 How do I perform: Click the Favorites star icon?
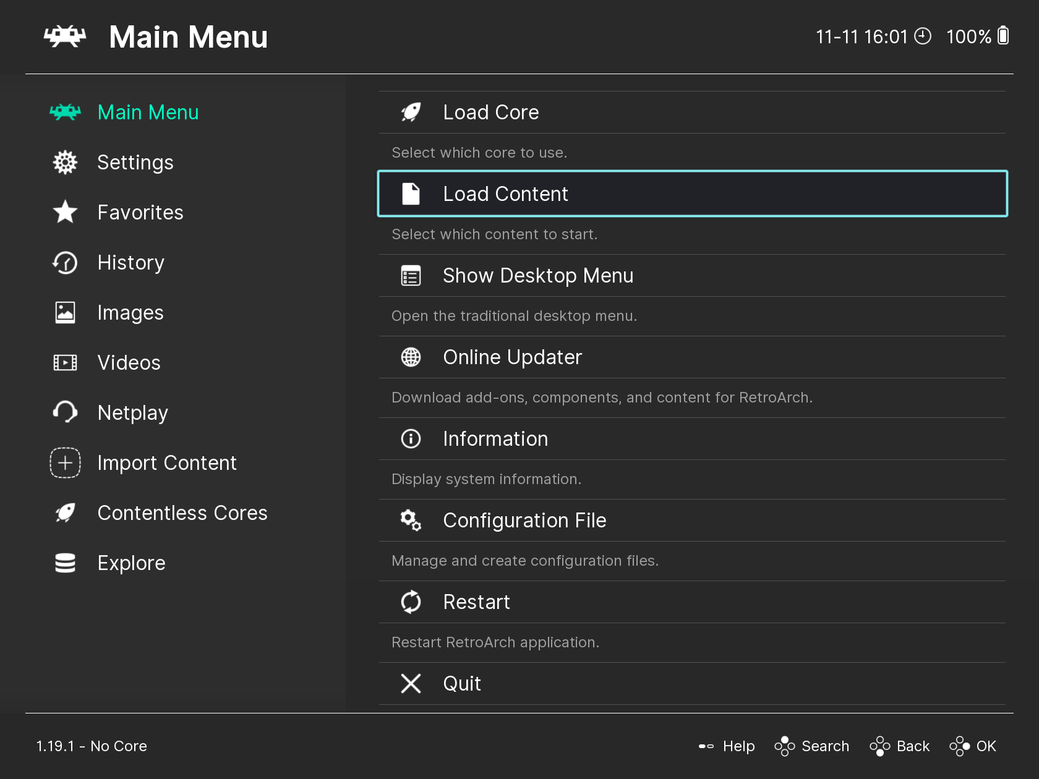(65, 212)
